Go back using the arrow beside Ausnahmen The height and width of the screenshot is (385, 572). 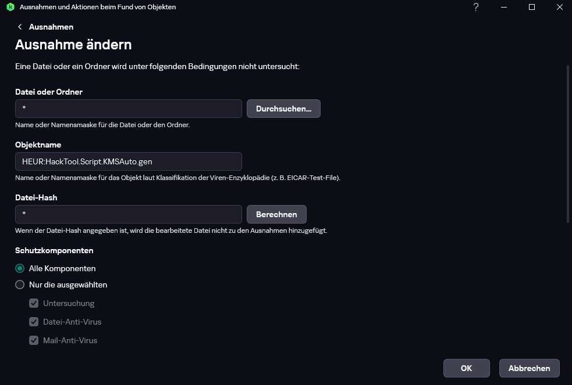tap(20, 27)
